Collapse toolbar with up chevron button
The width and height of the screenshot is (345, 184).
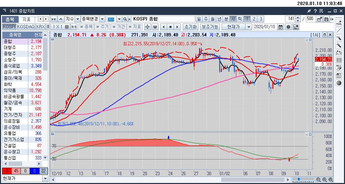pyautogui.click(x=61, y=19)
